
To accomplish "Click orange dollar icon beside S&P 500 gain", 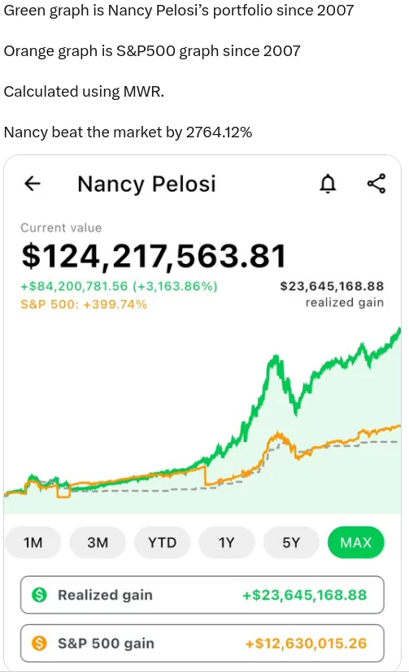I will (x=40, y=643).
